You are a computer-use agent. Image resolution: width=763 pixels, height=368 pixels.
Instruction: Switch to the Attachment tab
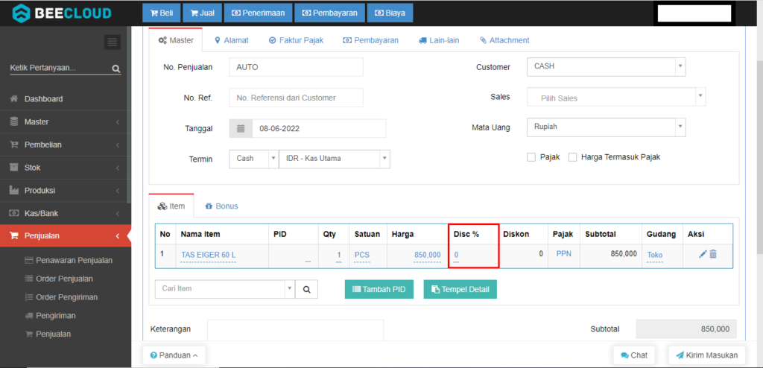[504, 40]
